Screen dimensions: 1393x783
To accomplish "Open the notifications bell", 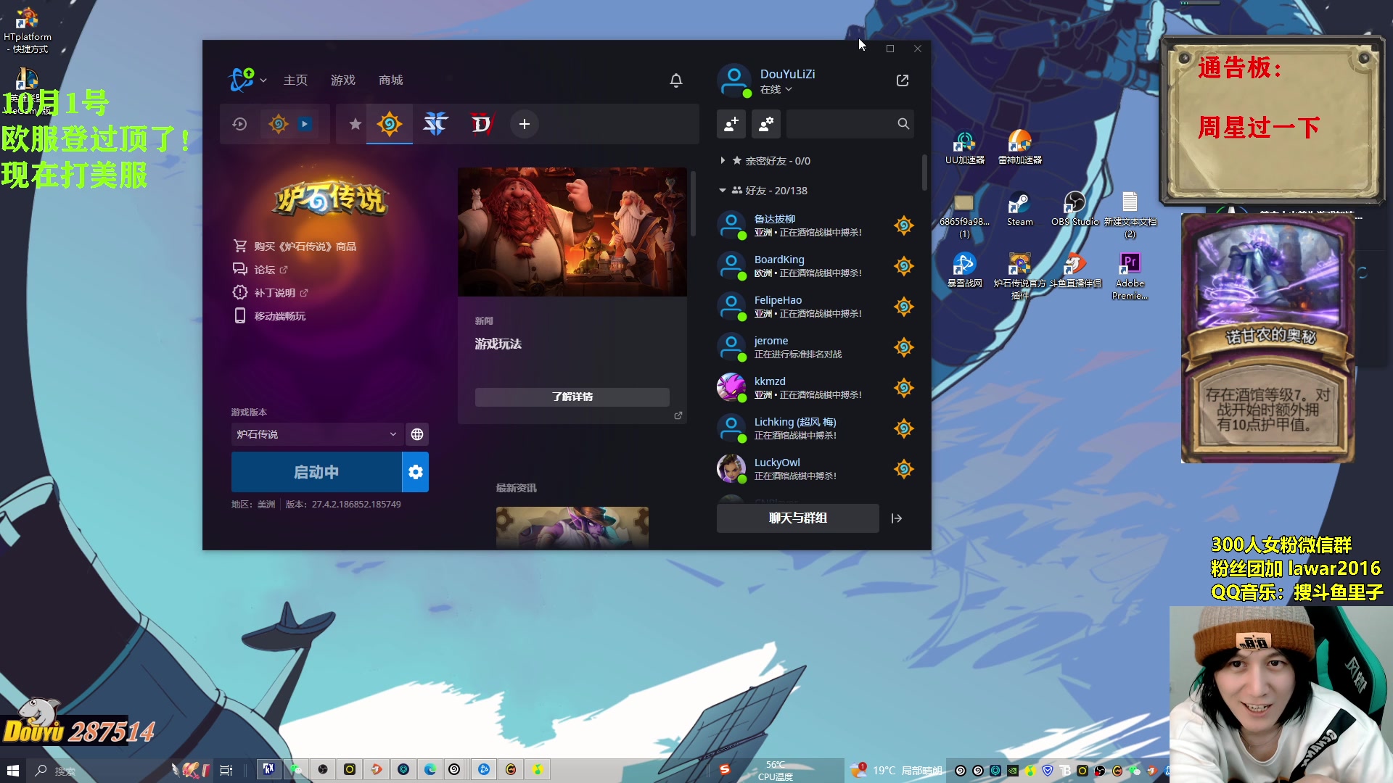I will point(676,80).
